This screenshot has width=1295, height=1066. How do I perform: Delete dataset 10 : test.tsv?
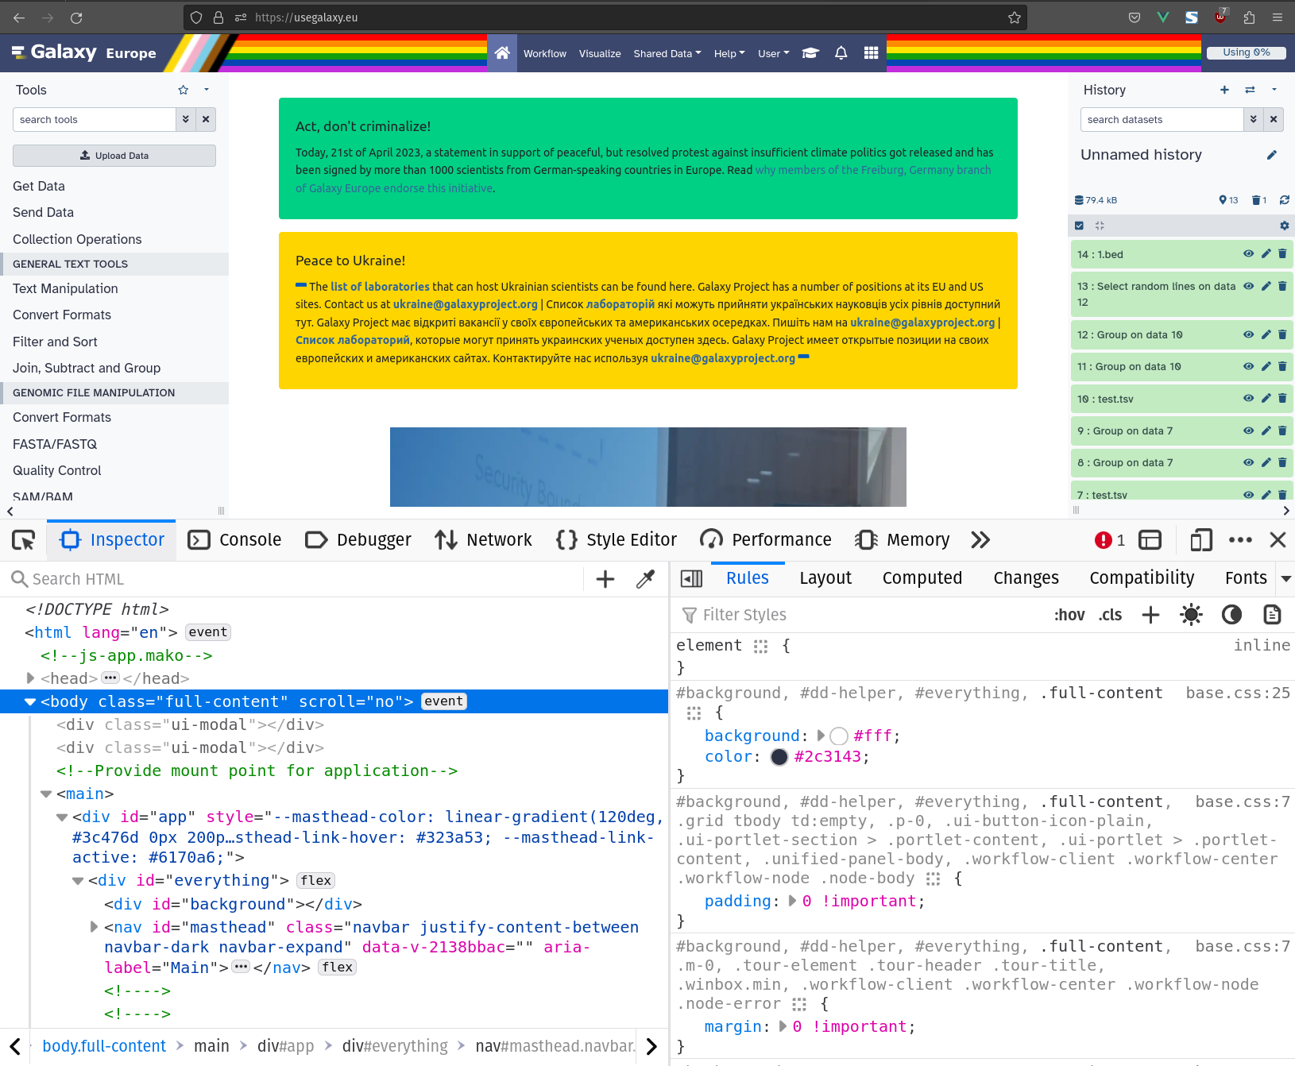pyautogui.click(x=1282, y=399)
